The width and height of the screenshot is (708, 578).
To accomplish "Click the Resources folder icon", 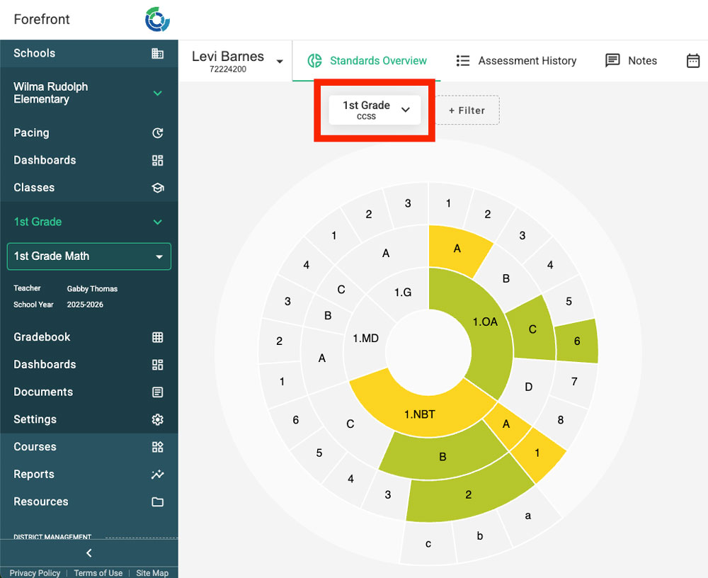I will pos(157,502).
